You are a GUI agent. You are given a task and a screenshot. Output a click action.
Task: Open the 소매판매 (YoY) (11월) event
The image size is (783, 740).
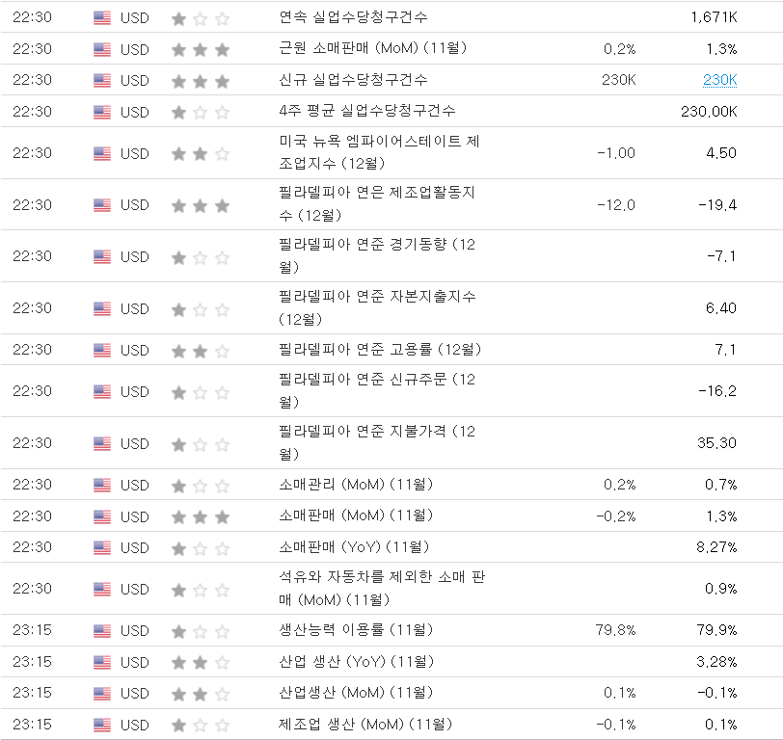(x=354, y=547)
